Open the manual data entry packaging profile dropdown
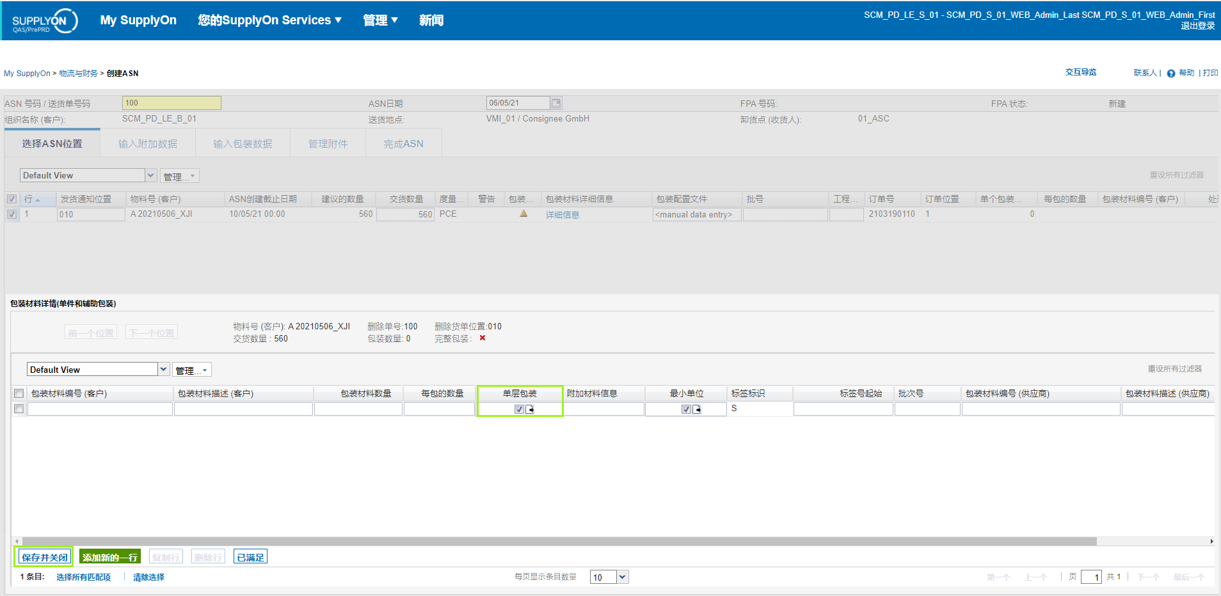This screenshot has width=1221, height=596. tap(697, 215)
